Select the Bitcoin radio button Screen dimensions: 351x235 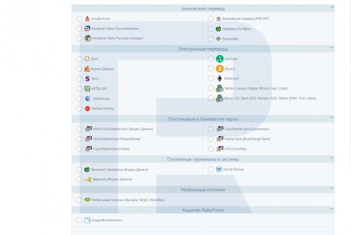pyautogui.click(x=211, y=68)
